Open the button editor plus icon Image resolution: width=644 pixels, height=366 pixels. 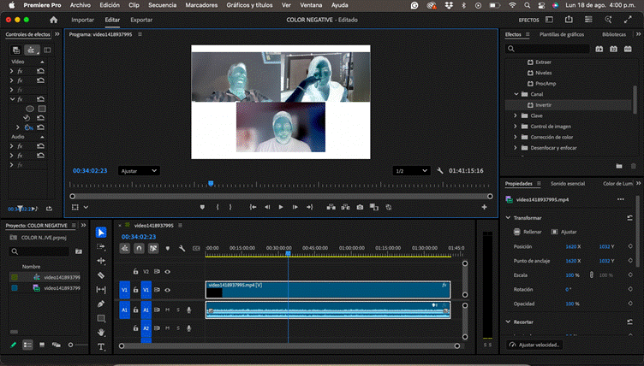point(484,207)
